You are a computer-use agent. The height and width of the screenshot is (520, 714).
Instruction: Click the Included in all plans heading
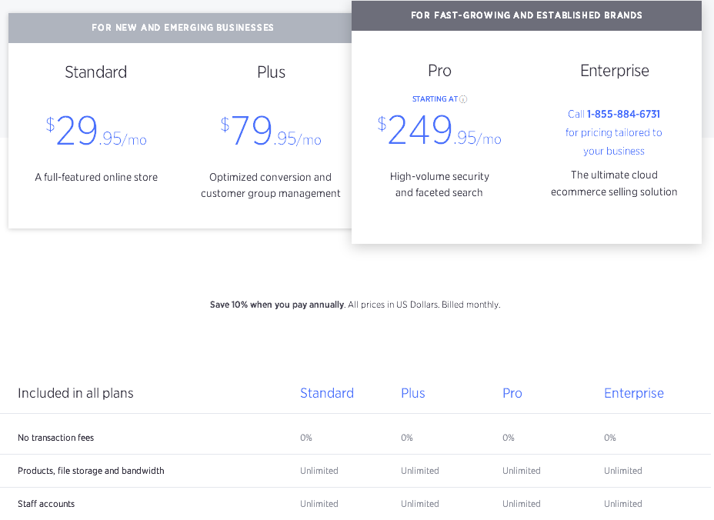pos(75,393)
